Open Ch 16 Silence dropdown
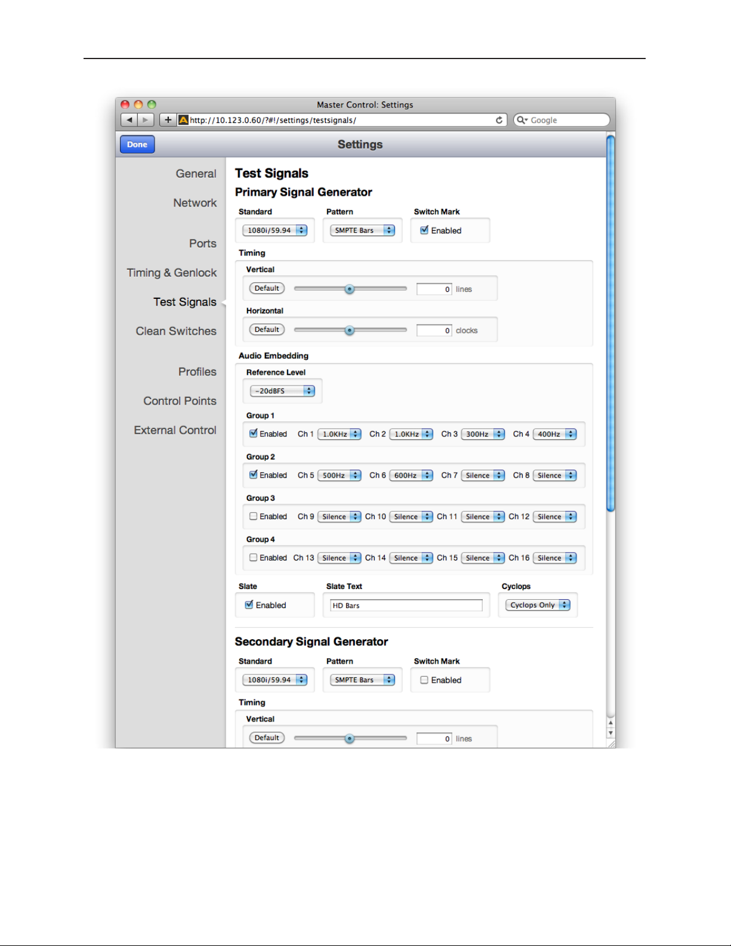 [555, 557]
